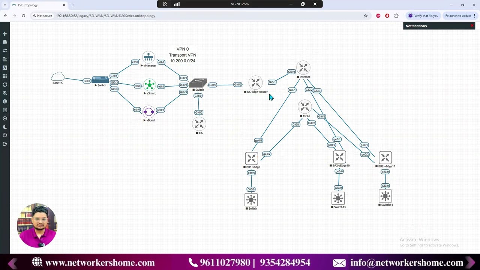
Task: Click the remote session pin icon
Action: pos(165,4)
